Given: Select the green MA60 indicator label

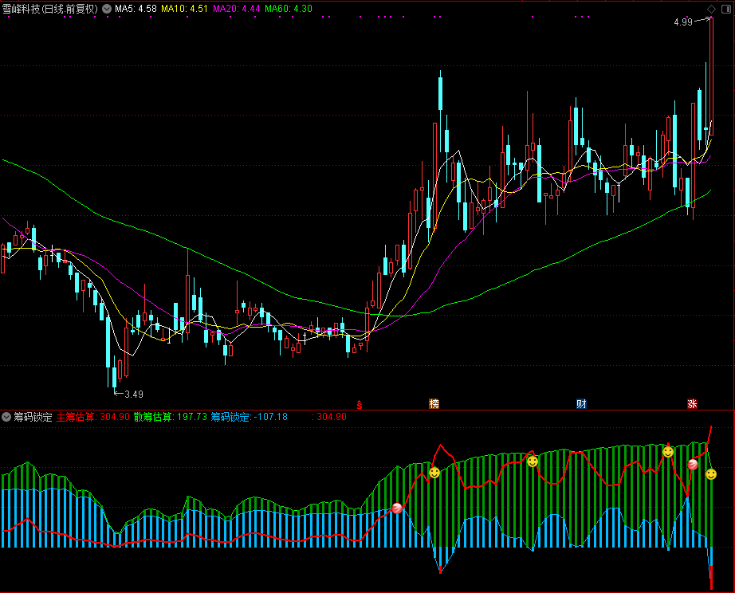Looking at the screenshot, I should (288, 9).
